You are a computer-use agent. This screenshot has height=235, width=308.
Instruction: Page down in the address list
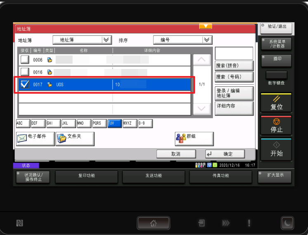coord(202,108)
